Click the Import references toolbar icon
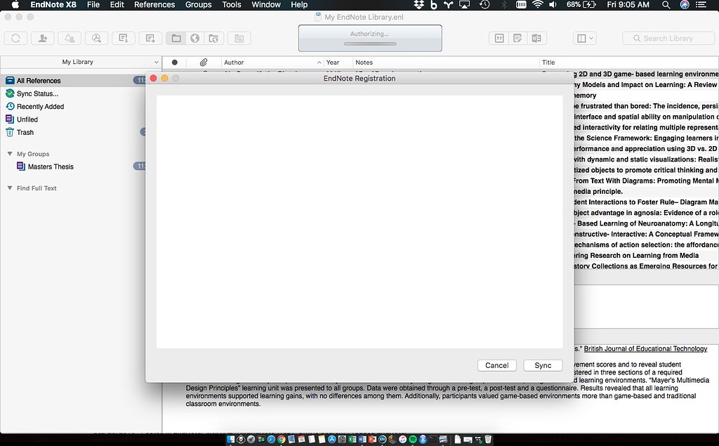 tap(125, 39)
